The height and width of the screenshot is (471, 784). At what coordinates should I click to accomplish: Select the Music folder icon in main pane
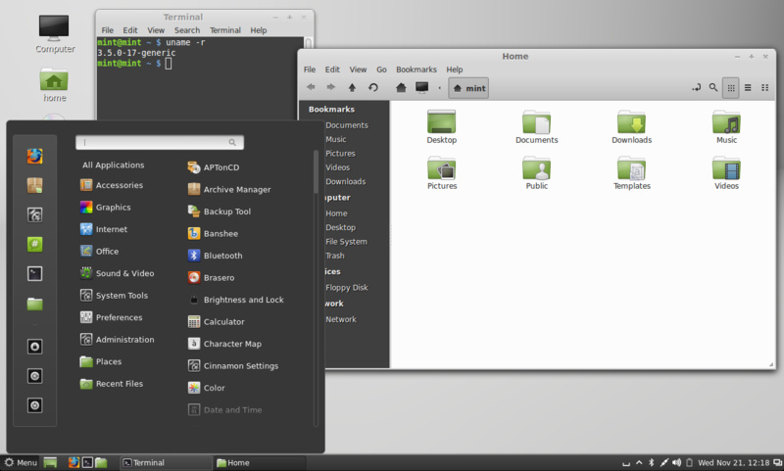pos(726,127)
